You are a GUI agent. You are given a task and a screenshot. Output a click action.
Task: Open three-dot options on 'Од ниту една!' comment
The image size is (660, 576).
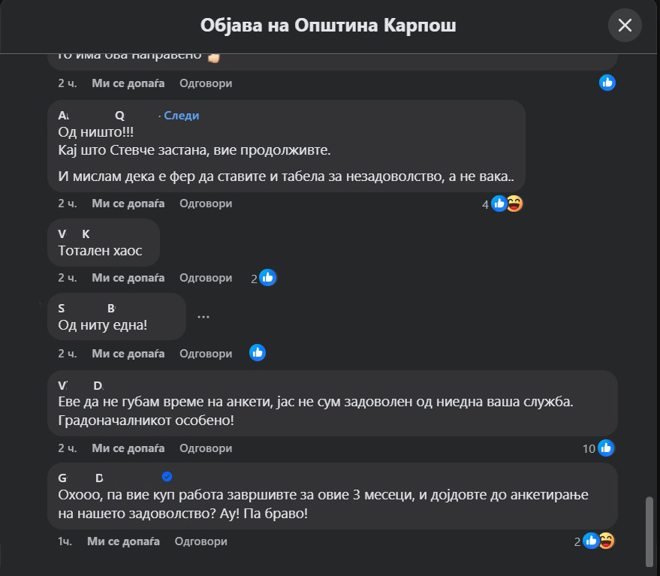tap(203, 317)
